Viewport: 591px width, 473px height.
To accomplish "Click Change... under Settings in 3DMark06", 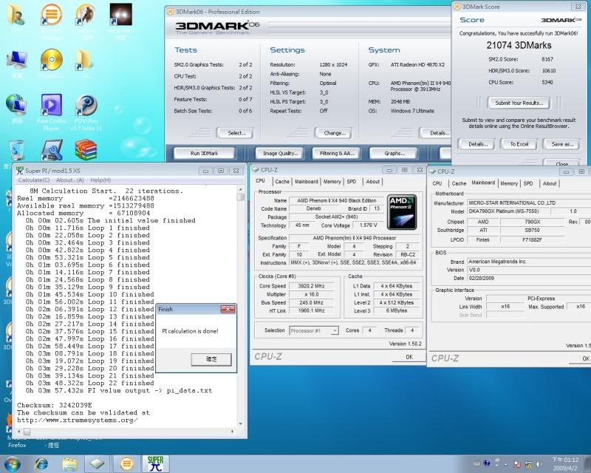I will point(333,133).
